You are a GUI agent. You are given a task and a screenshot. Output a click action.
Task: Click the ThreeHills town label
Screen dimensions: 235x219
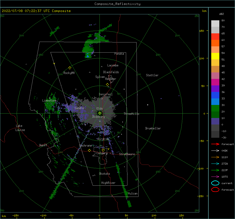tap(131, 114)
